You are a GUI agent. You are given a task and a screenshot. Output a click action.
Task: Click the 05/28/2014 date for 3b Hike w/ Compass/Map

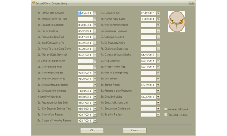86,79
